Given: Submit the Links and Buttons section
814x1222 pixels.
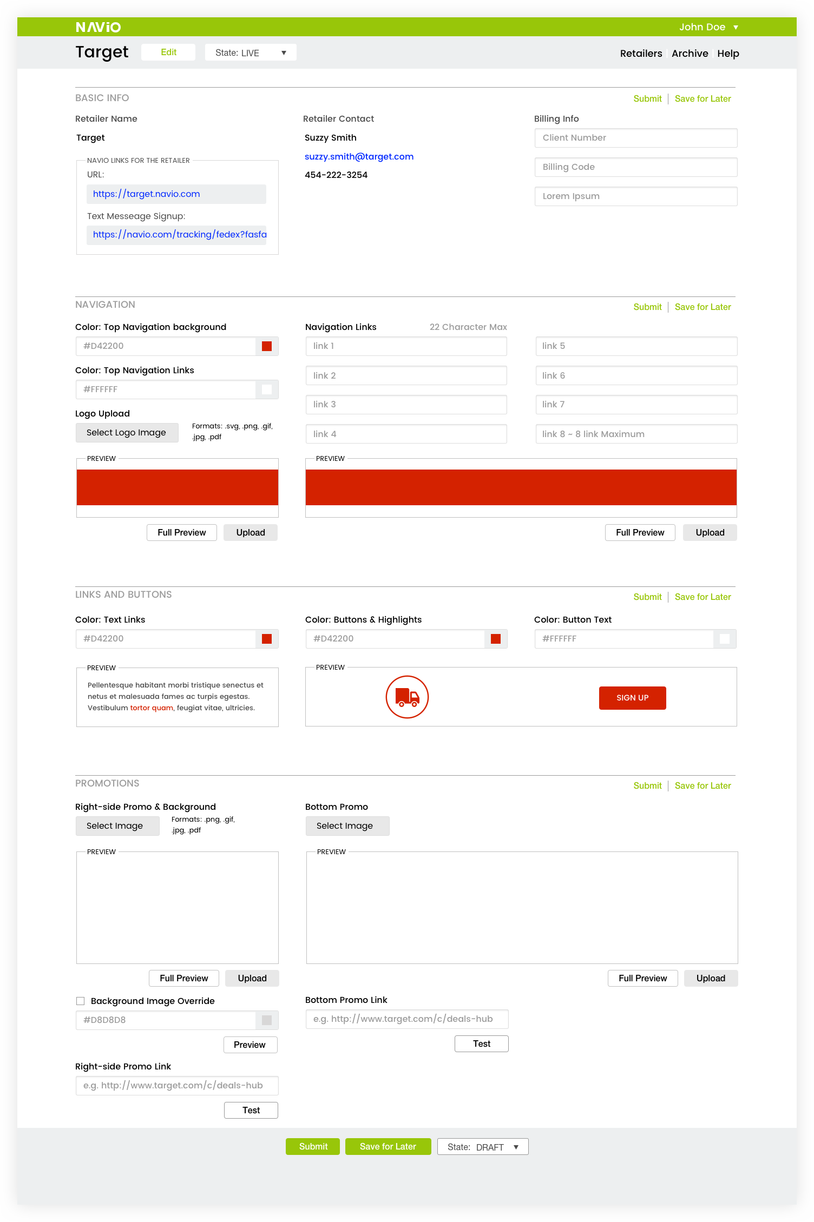Looking at the screenshot, I should click(x=647, y=597).
